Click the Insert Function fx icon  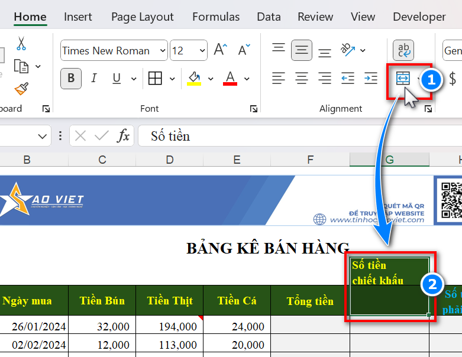point(123,136)
